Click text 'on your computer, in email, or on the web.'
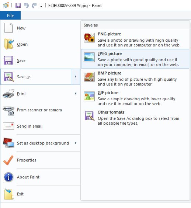 [138, 65]
